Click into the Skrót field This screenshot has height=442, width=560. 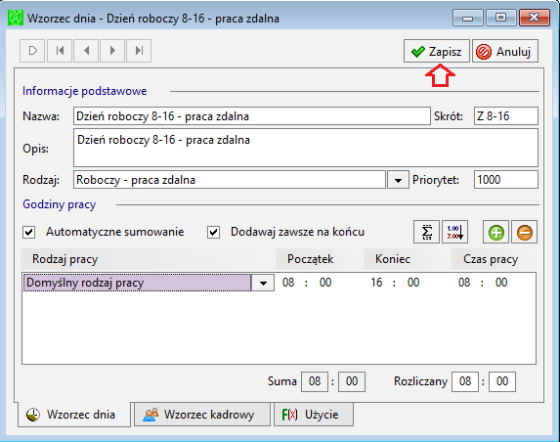[505, 116]
